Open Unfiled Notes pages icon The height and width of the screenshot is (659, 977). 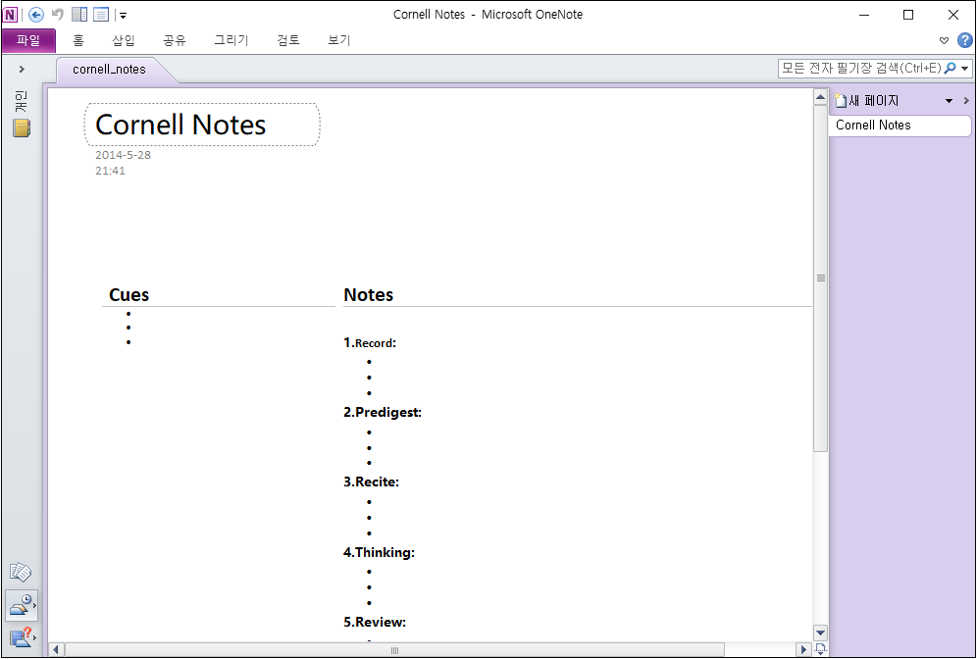21,572
